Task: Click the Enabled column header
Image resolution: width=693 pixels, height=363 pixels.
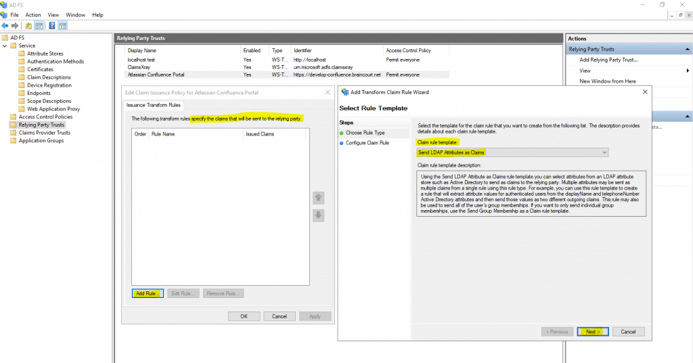Action: coord(254,50)
